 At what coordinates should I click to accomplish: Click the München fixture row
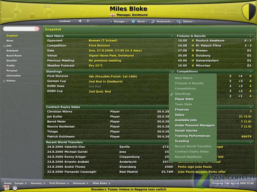[x=215, y=66]
